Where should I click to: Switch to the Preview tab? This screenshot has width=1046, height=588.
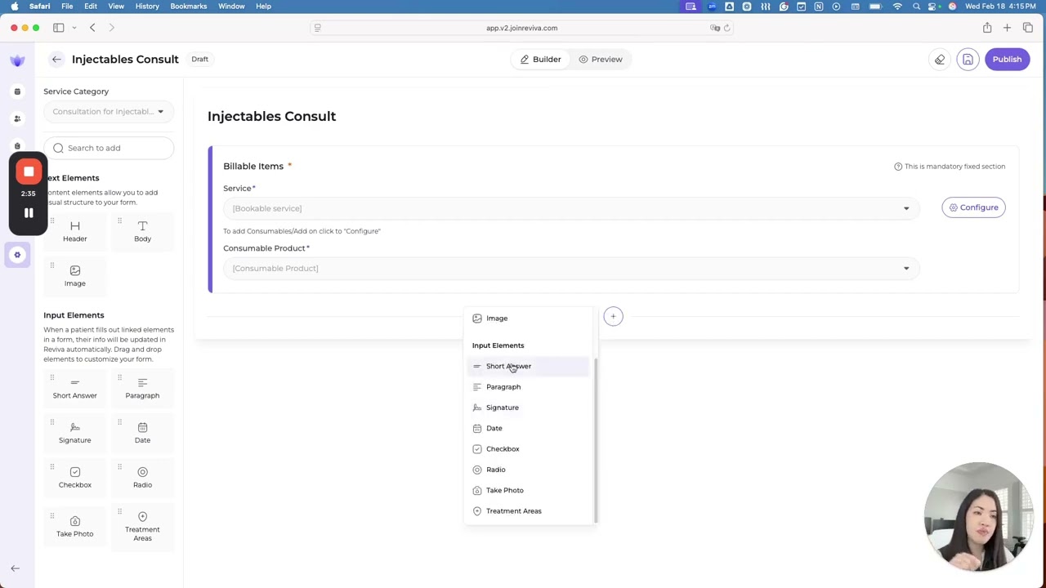[x=601, y=59]
